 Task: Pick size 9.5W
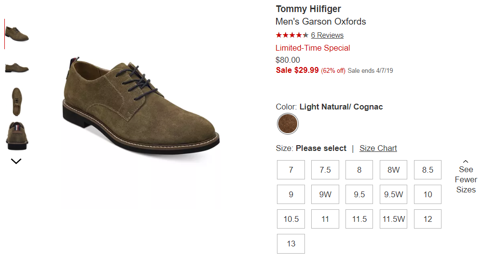coord(393,194)
